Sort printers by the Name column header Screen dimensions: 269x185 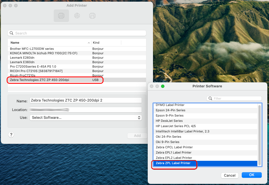(x=50, y=43)
